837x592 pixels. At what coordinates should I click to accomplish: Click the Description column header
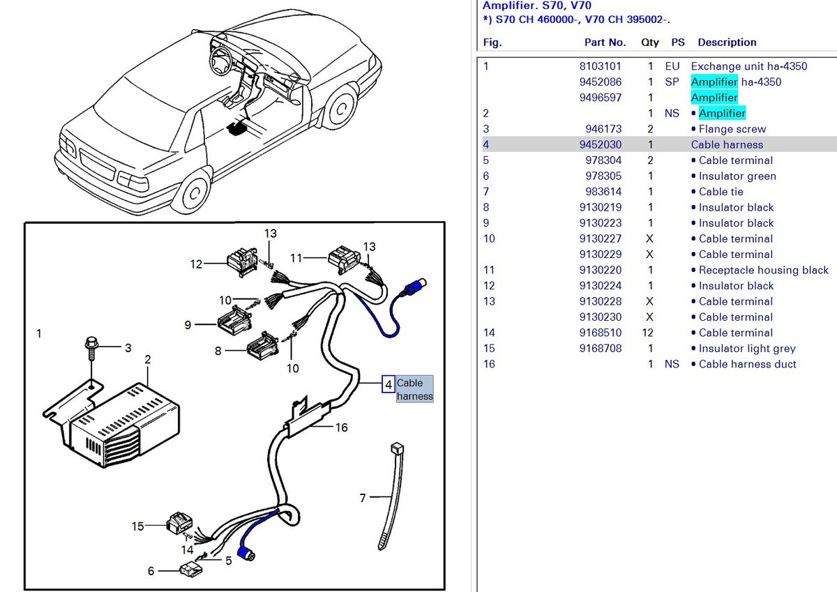point(727,43)
